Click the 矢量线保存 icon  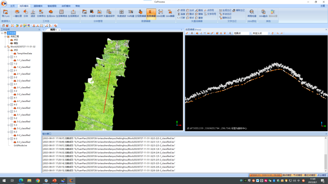click(109, 13)
